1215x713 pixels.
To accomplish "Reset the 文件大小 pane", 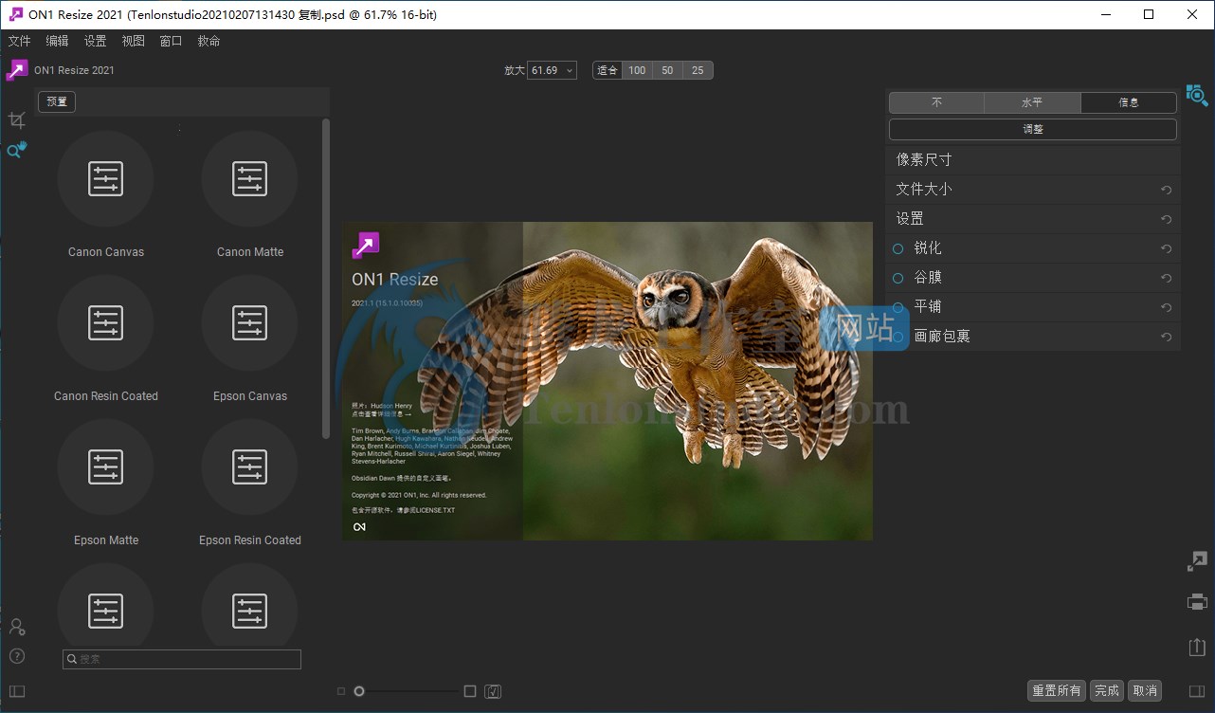I will tap(1167, 190).
